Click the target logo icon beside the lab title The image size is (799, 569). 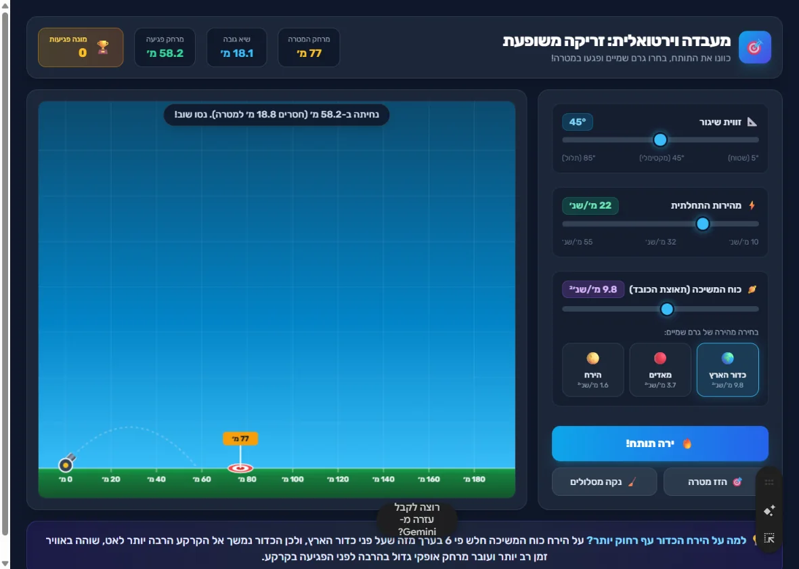pos(755,47)
